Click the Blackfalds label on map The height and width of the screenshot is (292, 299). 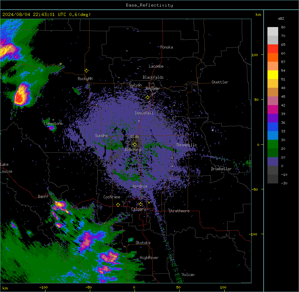click(153, 77)
